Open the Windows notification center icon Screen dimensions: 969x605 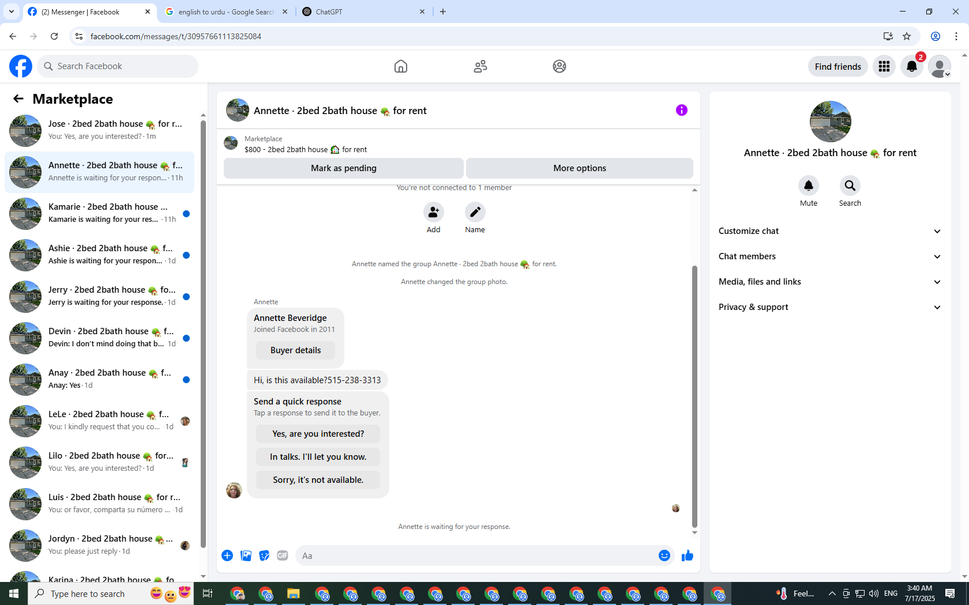(x=950, y=593)
